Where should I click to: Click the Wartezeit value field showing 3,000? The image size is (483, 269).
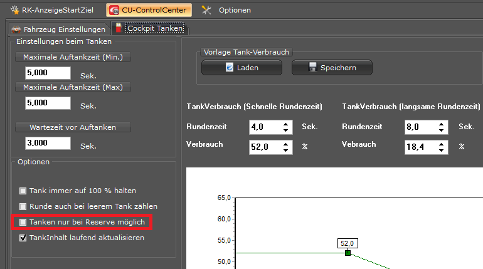[48, 143]
